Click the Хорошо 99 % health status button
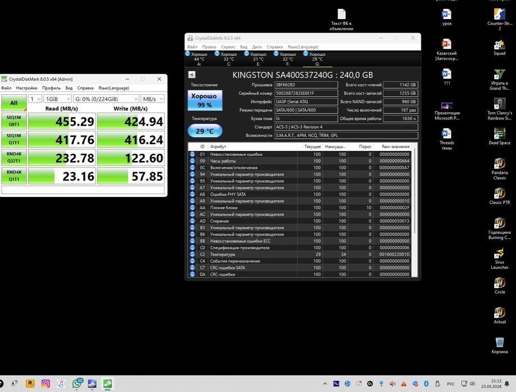The width and height of the screenshot is (516, 392). 205,100
